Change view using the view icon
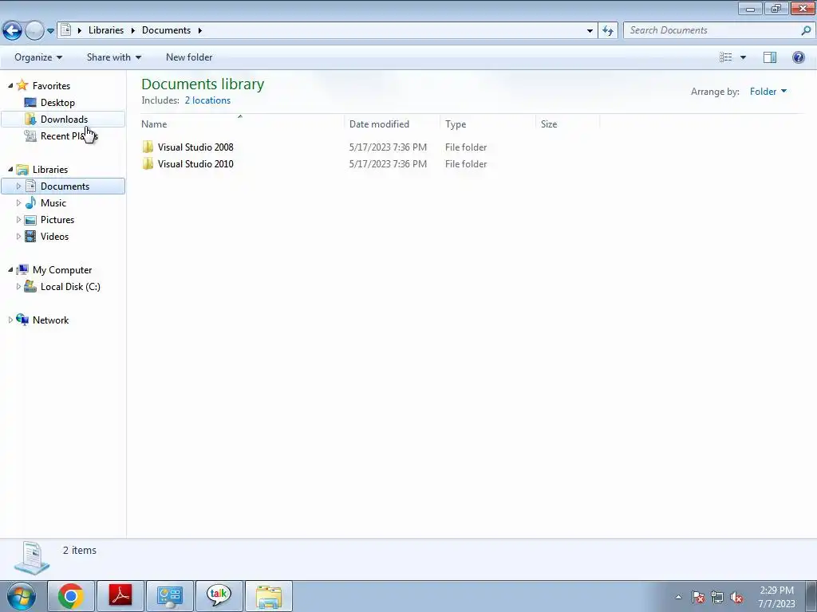Screen dimensions: 817x612 coord(726,57)
